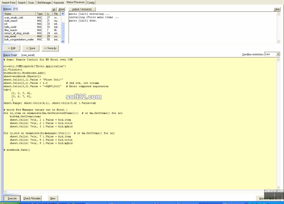Click macro list scrollbar up arrow

pos(63,14)
